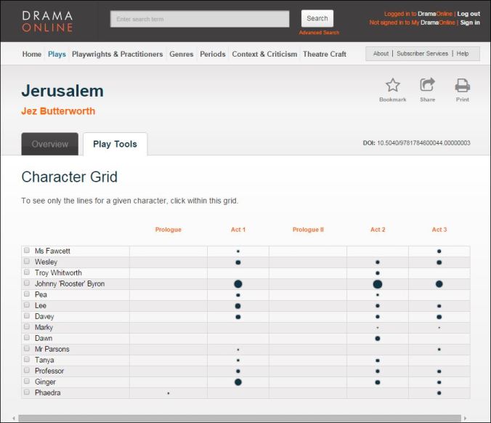Check the Ginger checkbox
491x423 pixels.
(x=27, y=382)
